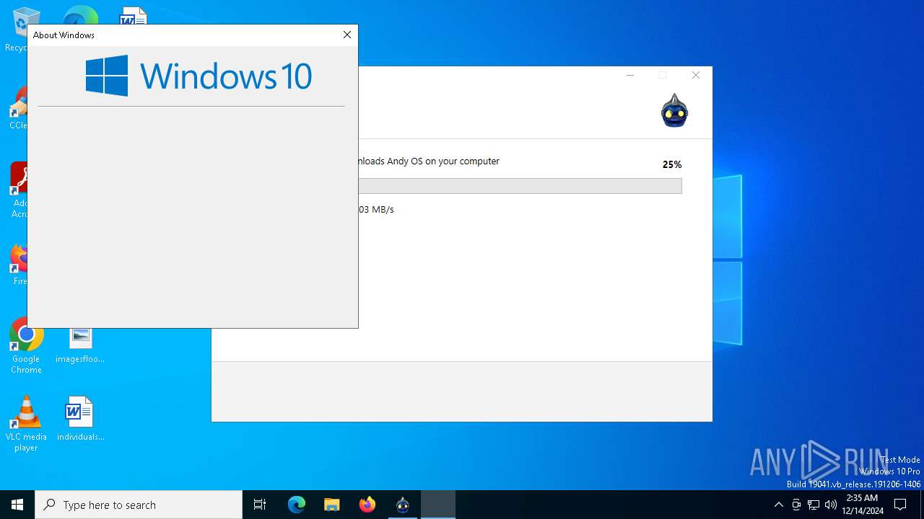Click the Andy OS download progress bar

click(520, 186)
